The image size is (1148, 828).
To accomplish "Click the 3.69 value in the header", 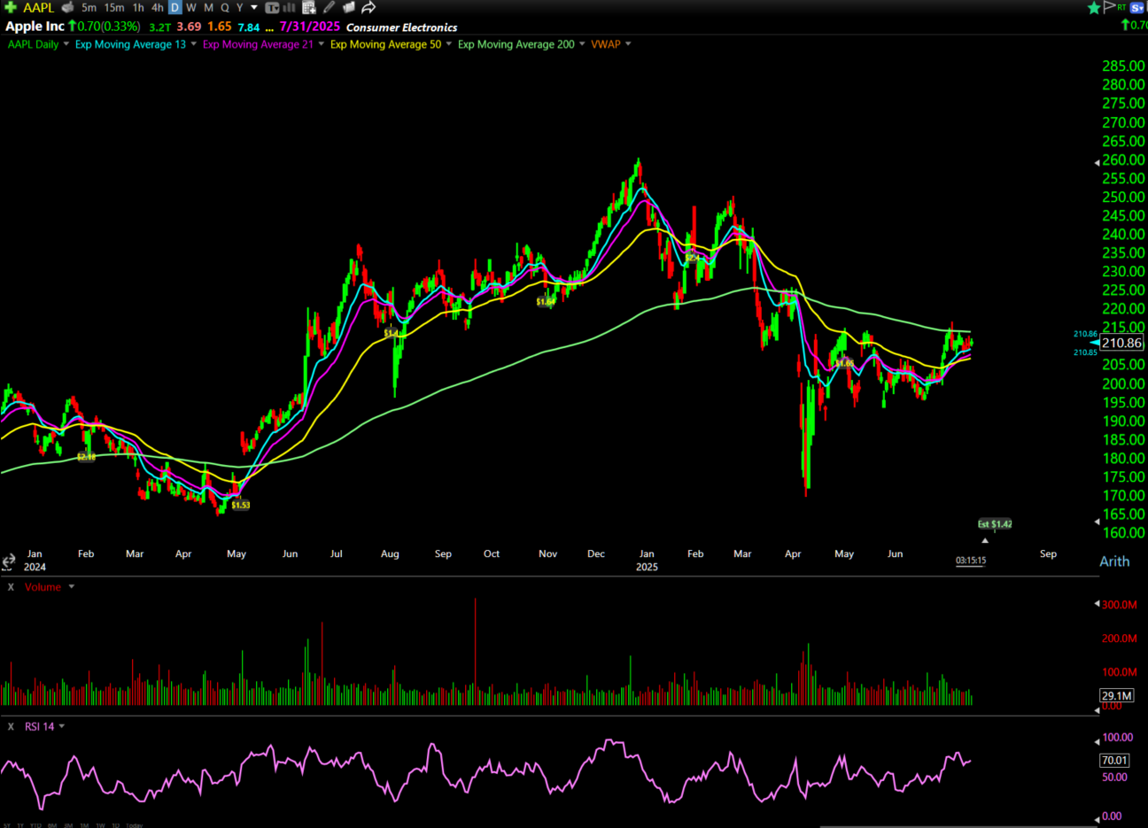I will (189, 27).
